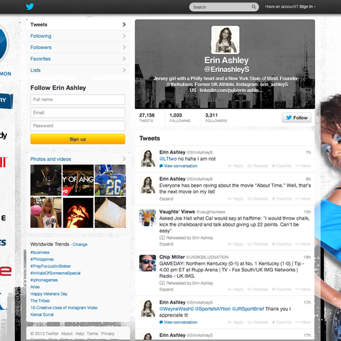
Task: Reply to the About Time movie tweet
Action: (x=235, y=199)
